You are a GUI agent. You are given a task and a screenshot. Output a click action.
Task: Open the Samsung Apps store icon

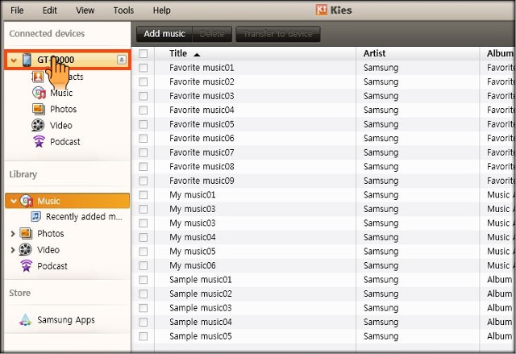coord(25,320)
